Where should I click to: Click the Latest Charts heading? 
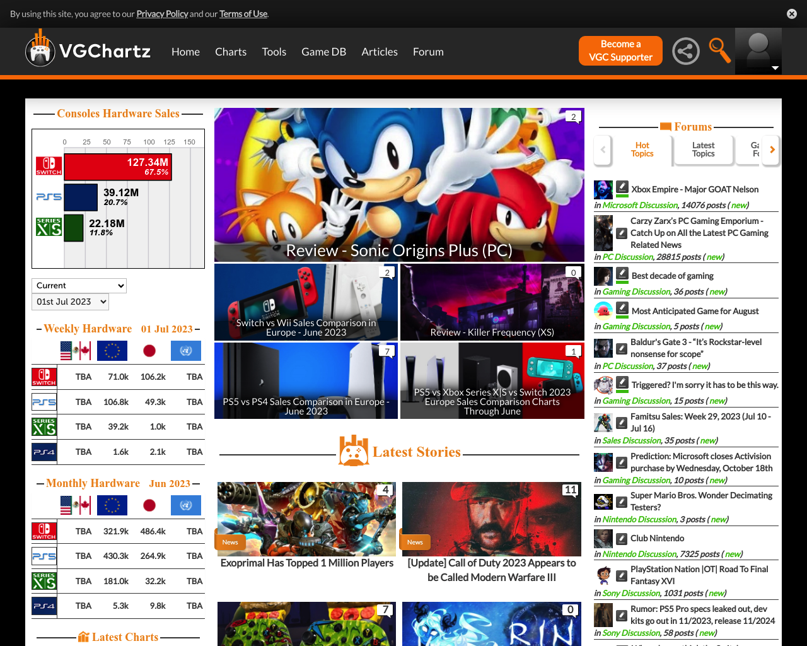tap(118, 637)
